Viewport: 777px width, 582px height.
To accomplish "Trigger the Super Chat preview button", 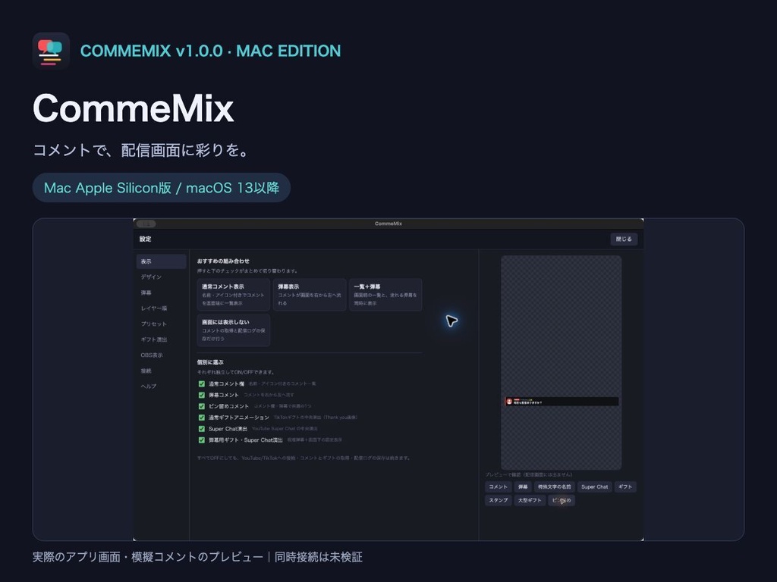I will [595, 487].
